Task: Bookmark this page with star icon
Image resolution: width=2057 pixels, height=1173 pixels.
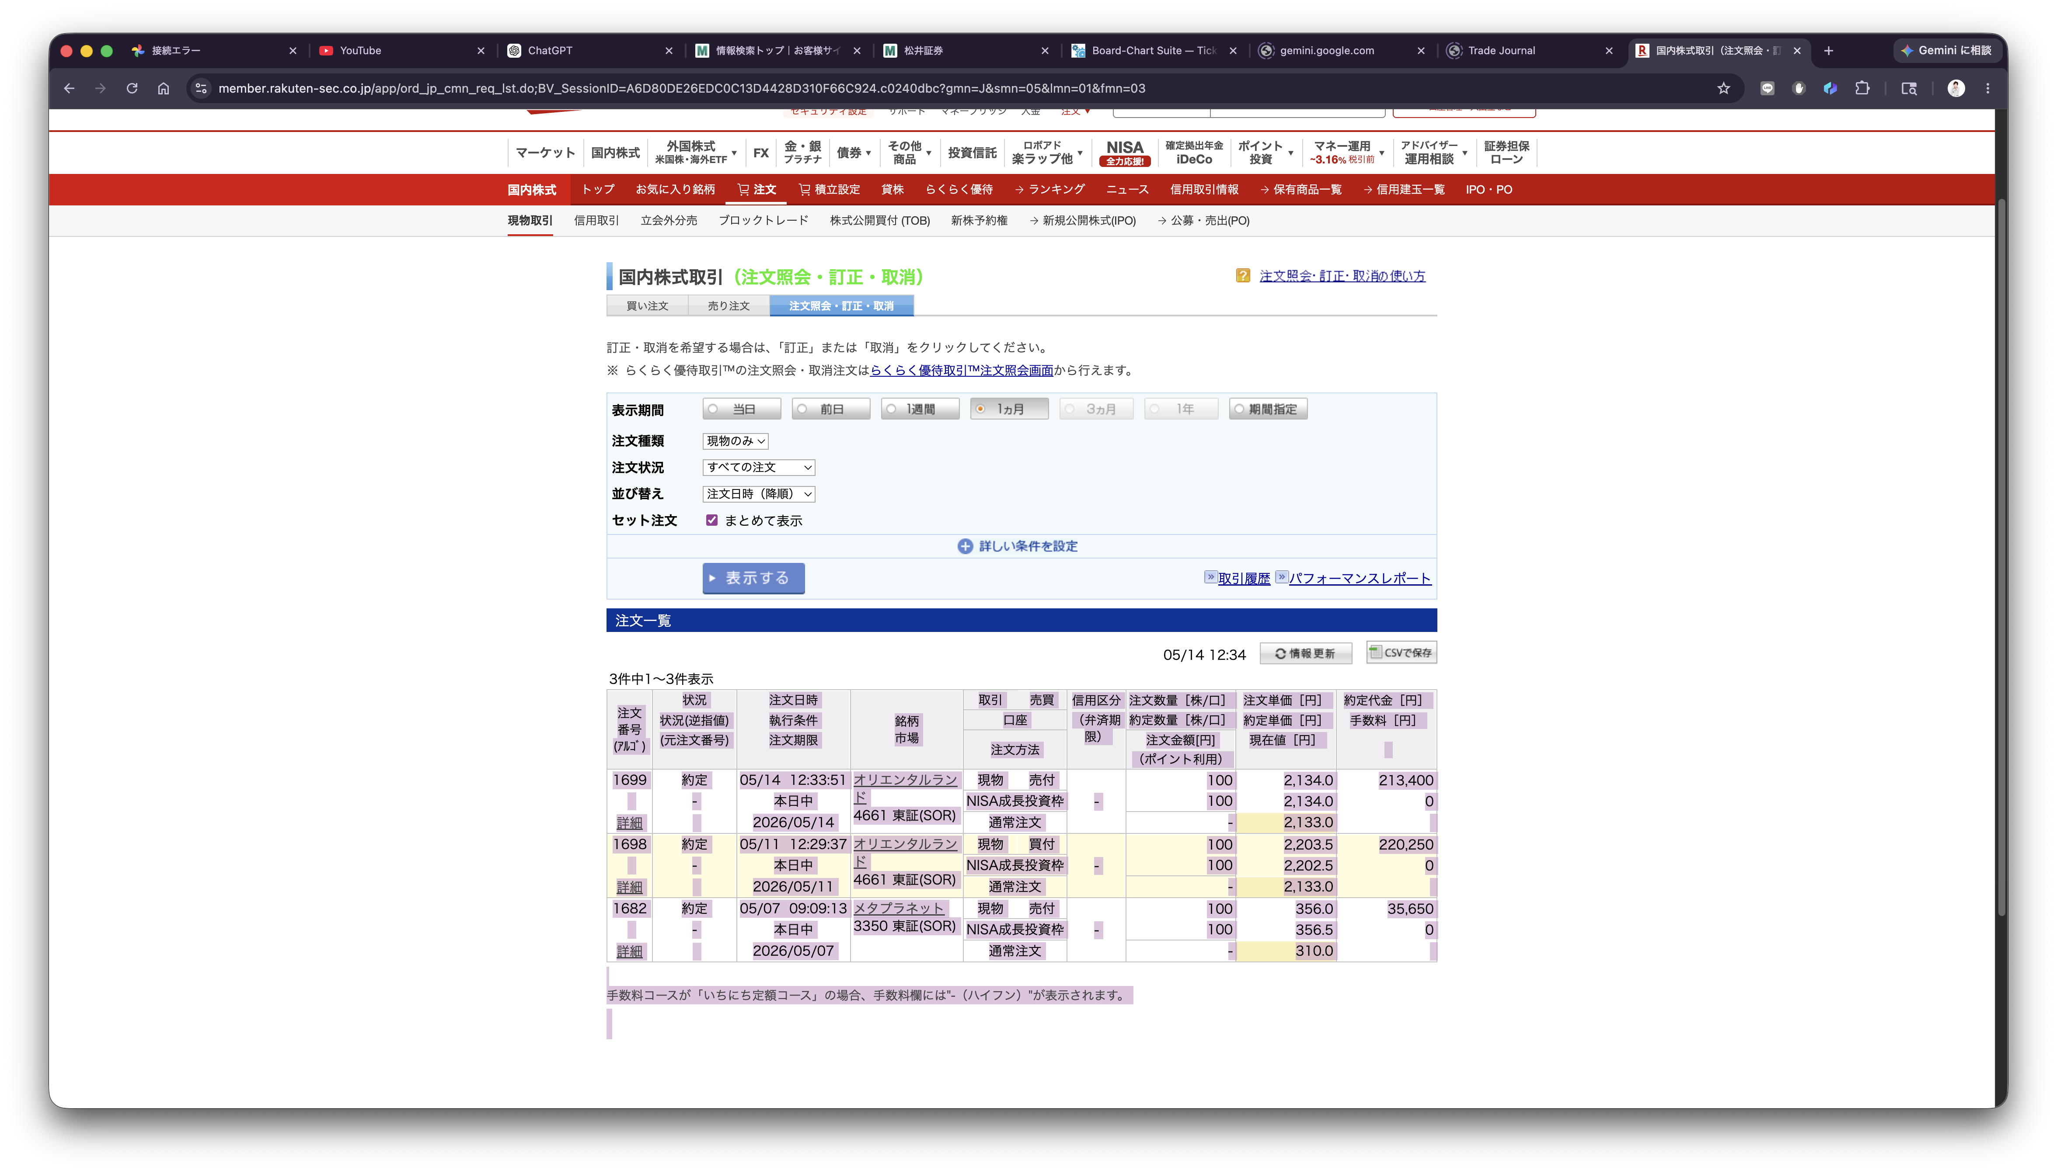Action: tap(1723, 89)
